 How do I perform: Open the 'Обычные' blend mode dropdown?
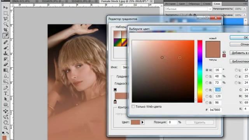[188, 9]
